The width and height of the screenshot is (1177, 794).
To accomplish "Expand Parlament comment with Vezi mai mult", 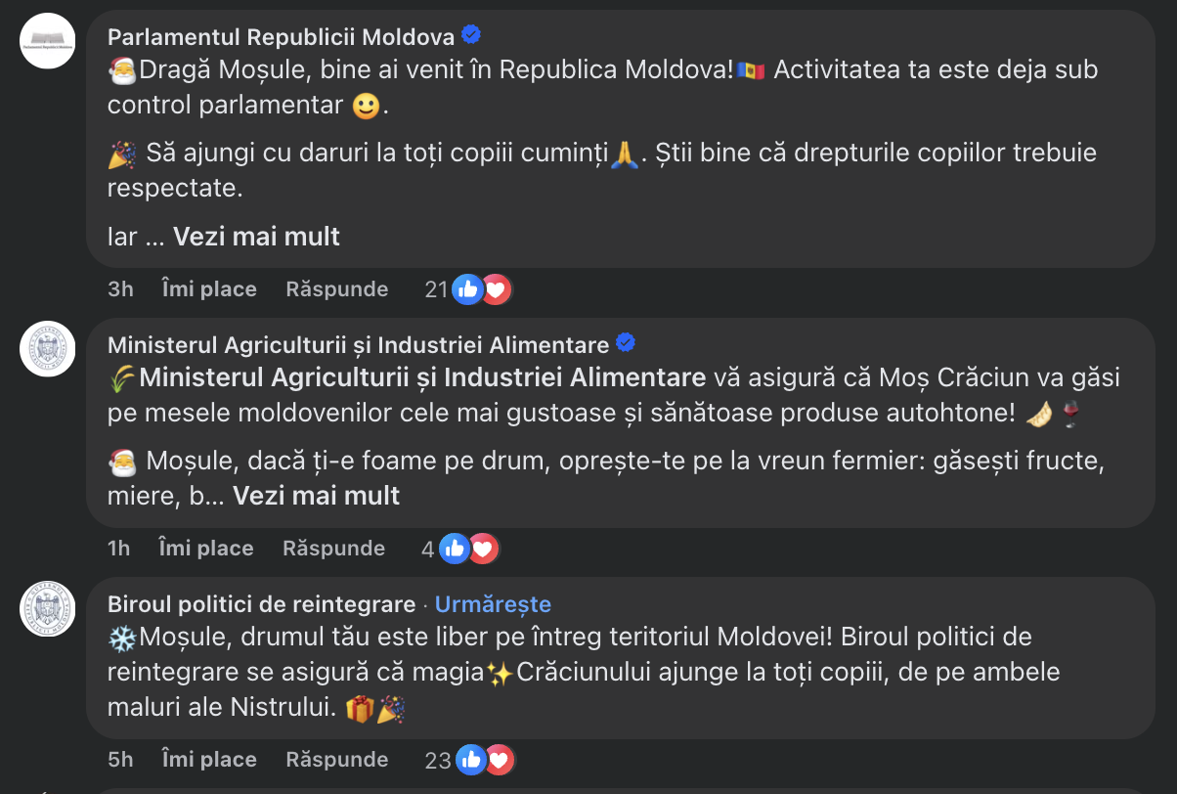I will (256, 237).
